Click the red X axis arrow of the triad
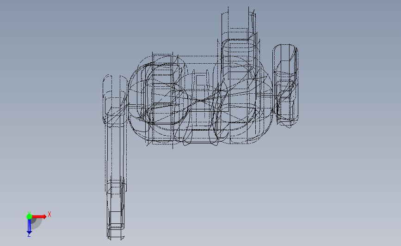This screenshot has width=401, height=246. tap(39, 216)
